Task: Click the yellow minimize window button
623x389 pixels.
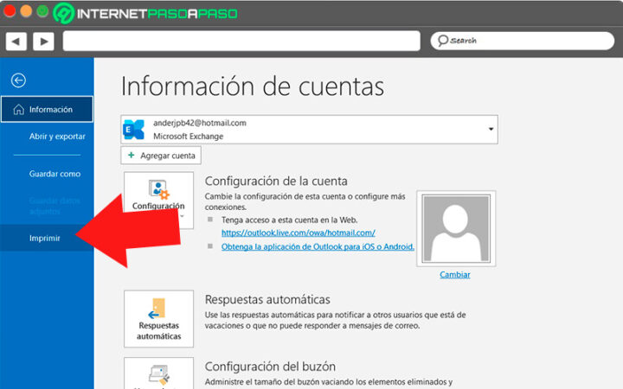Action: click(26, 11)
